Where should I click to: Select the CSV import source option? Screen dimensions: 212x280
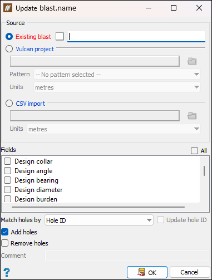pyautogui.click(x=9, y=104)
